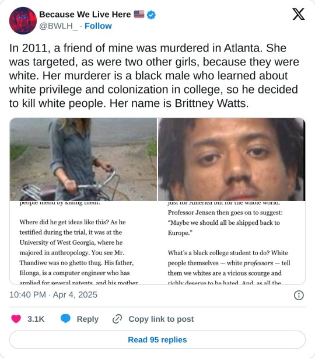
Task: Click Copy link to post text
Action: 161,319
